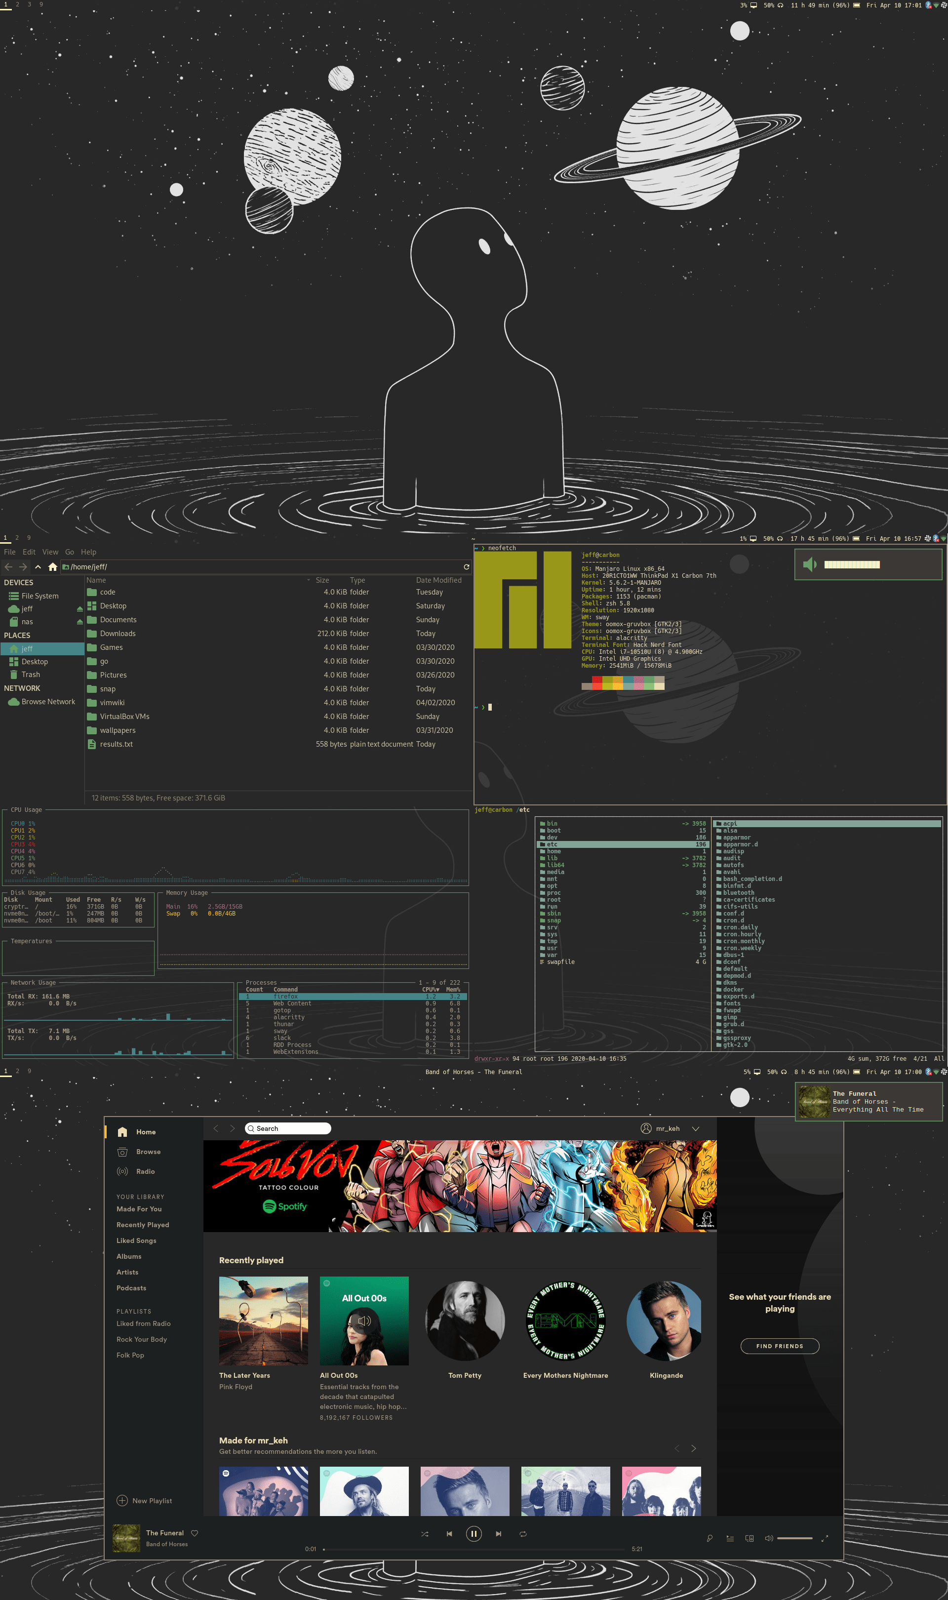Open the View menu in file manager
This screenshot has width=948, height=1600.
pyautogui.click(x=50, y=552)
